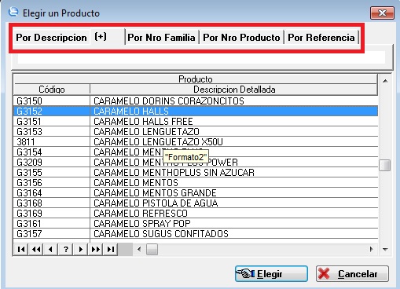Go to previous record arrow

click(x=51, y=249)
